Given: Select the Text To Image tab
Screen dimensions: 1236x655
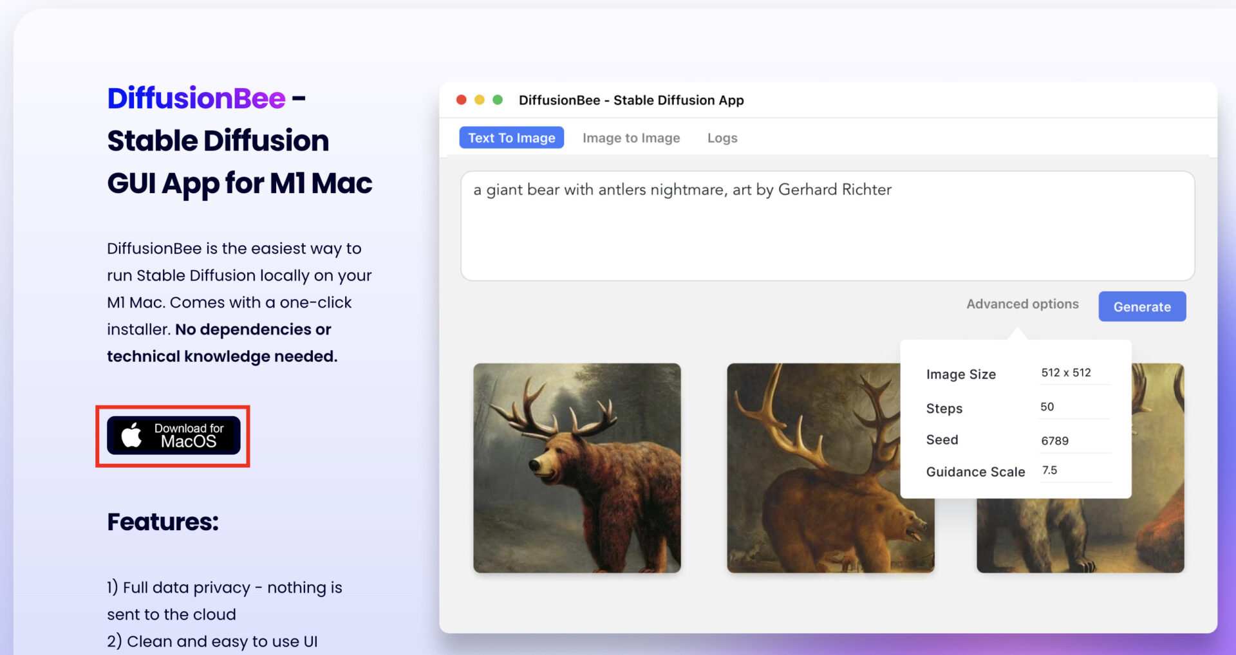Looking at the screenshot, I should (511, 137).
